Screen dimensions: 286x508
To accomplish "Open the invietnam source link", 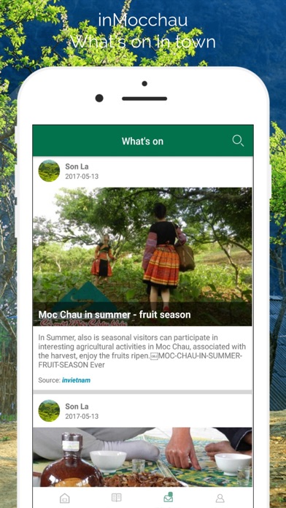I will click(x=76, y=380).
